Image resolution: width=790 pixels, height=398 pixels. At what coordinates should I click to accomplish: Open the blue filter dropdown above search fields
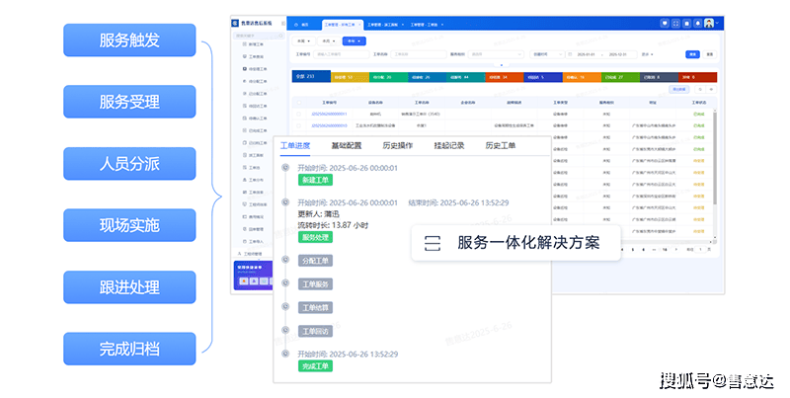(355, 41)
